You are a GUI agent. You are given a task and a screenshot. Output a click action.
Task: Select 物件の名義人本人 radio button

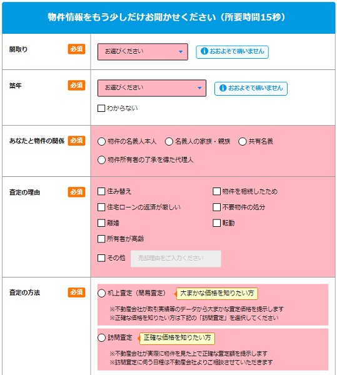click(x=101, y=142)
